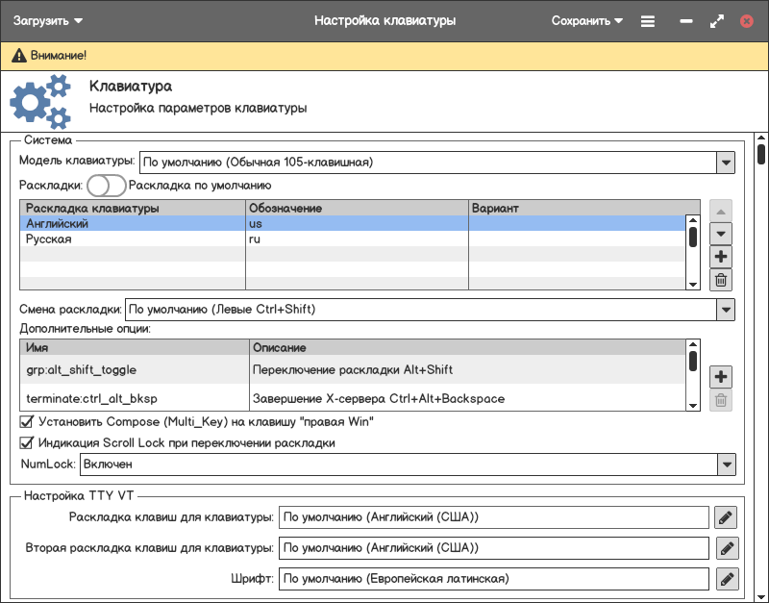This screenshot has width=769, height=603.
Task: Click the add layout plus icon
Action: (721, 257)
